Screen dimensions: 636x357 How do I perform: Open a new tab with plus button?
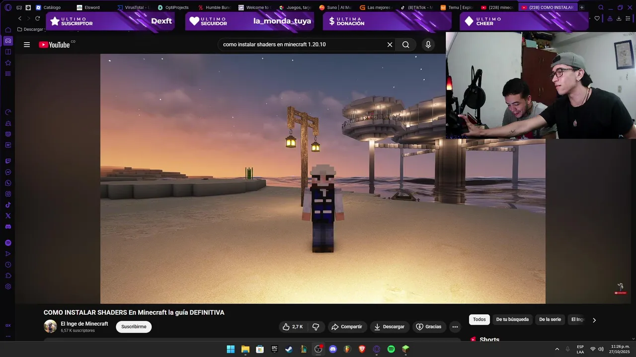(582, 7)
